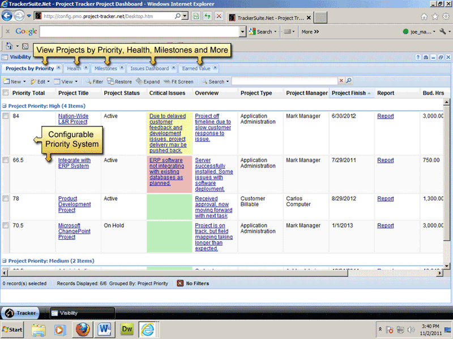Expand Google toolbar More chevrons
This screenshot has height=339, width=453.
[x=310, y=32]
